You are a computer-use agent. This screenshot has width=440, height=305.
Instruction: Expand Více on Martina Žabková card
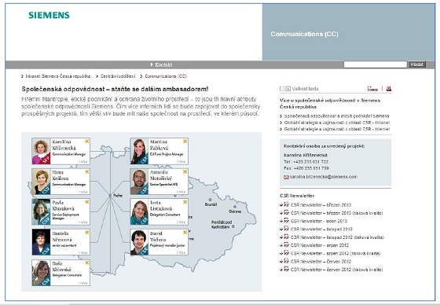181,161
